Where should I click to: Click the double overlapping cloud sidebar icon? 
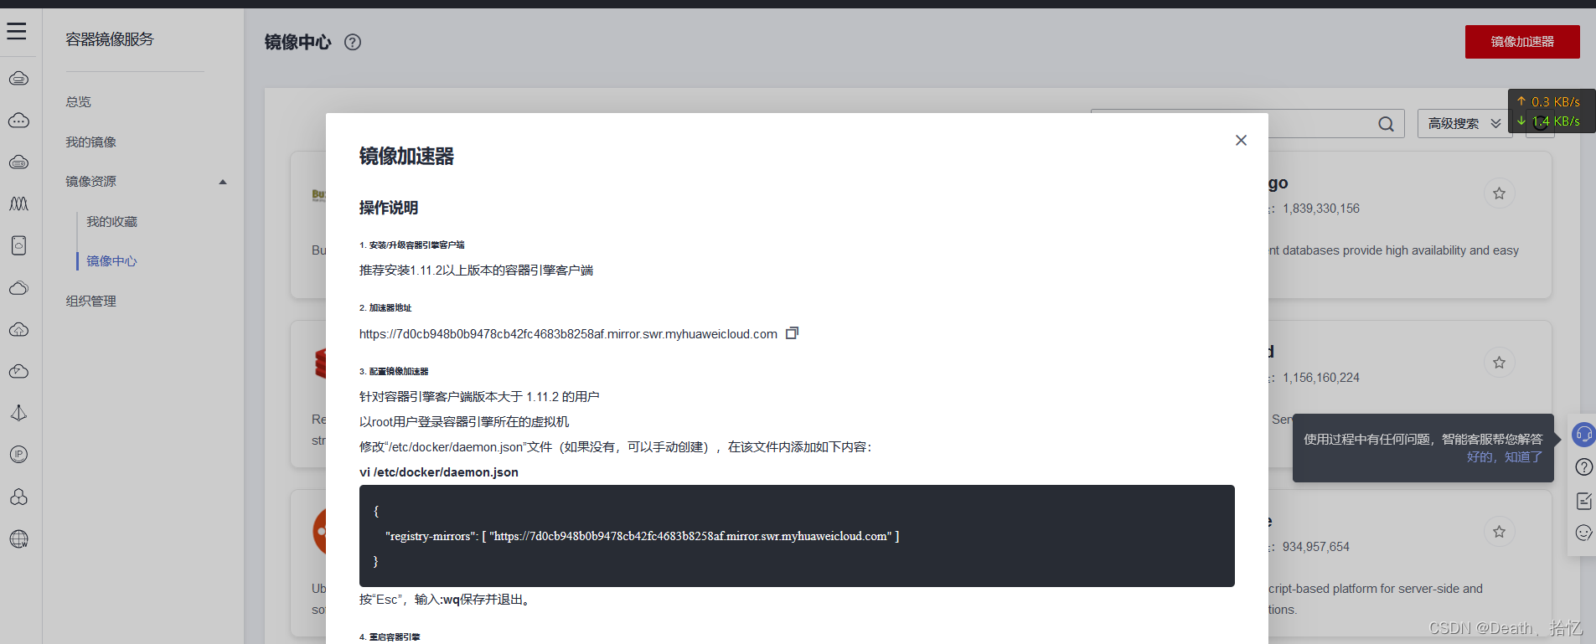coord(18,287)
